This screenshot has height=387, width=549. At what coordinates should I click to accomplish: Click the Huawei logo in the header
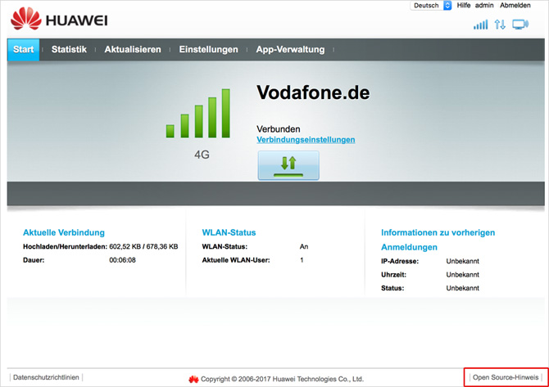pyautogui.click(x=59, y=19)
